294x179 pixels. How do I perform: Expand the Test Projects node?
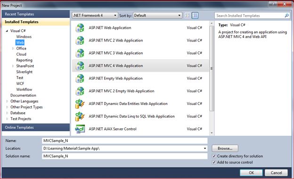pyautogui.click(x=7, y=119)
